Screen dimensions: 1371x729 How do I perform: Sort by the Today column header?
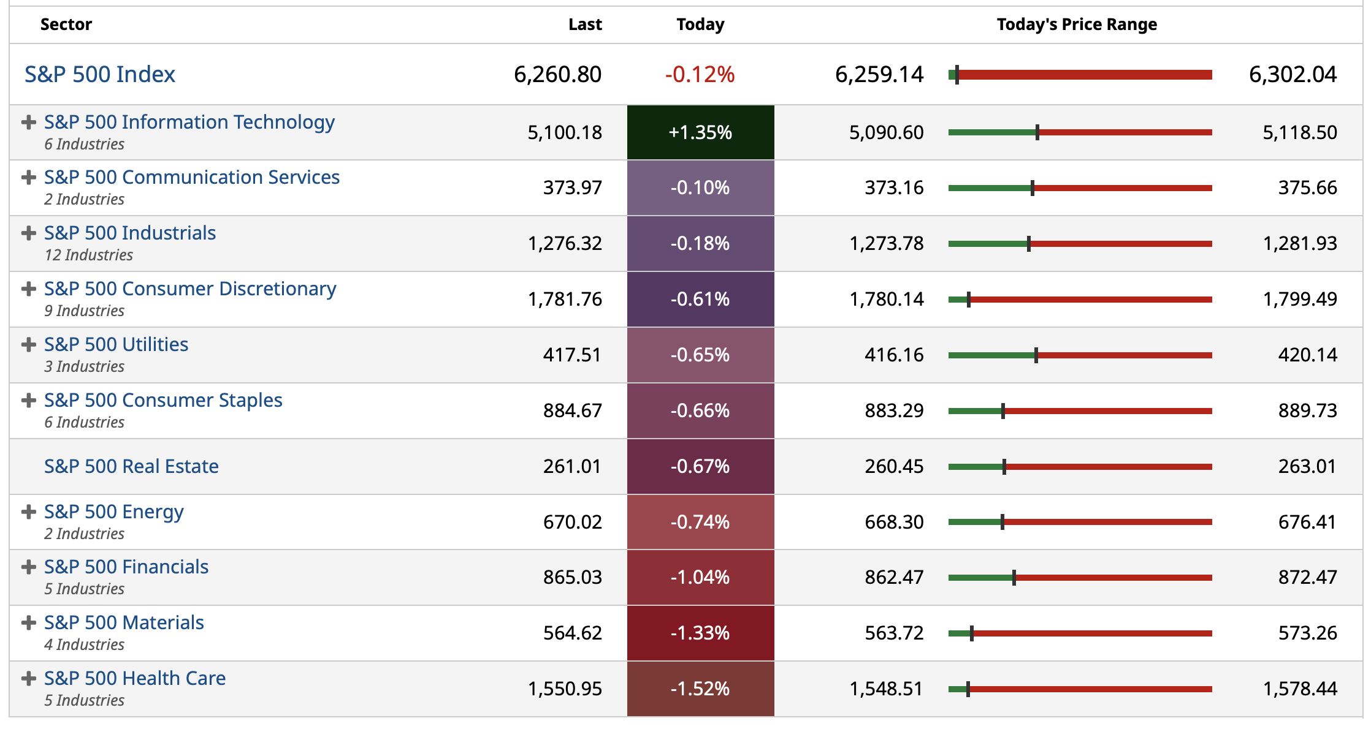[700, 25]
